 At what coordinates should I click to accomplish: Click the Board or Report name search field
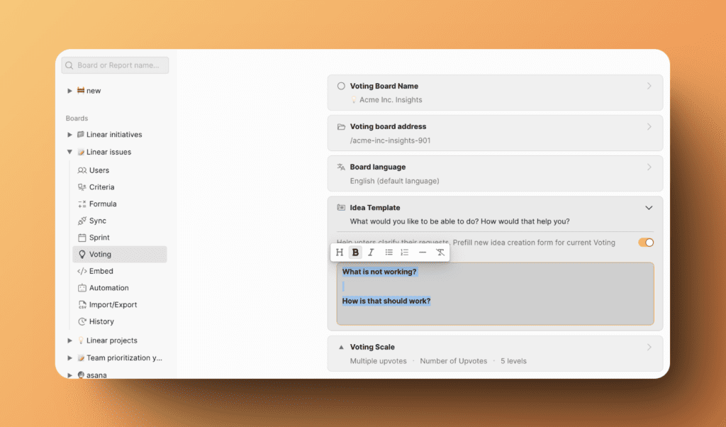(115, 65)
